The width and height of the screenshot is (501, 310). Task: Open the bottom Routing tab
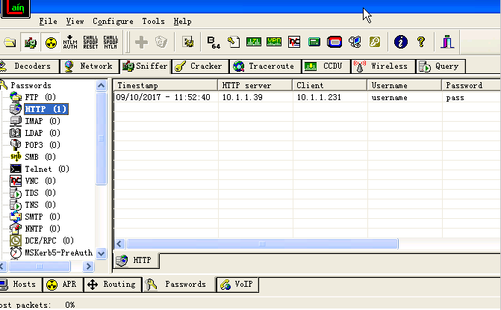(x=113, y=284)
